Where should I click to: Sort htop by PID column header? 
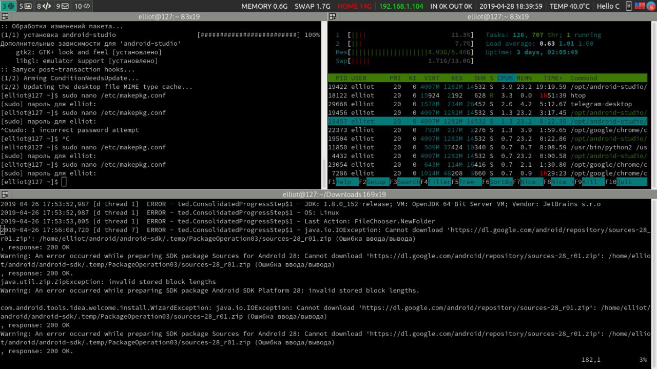point(341,78)
